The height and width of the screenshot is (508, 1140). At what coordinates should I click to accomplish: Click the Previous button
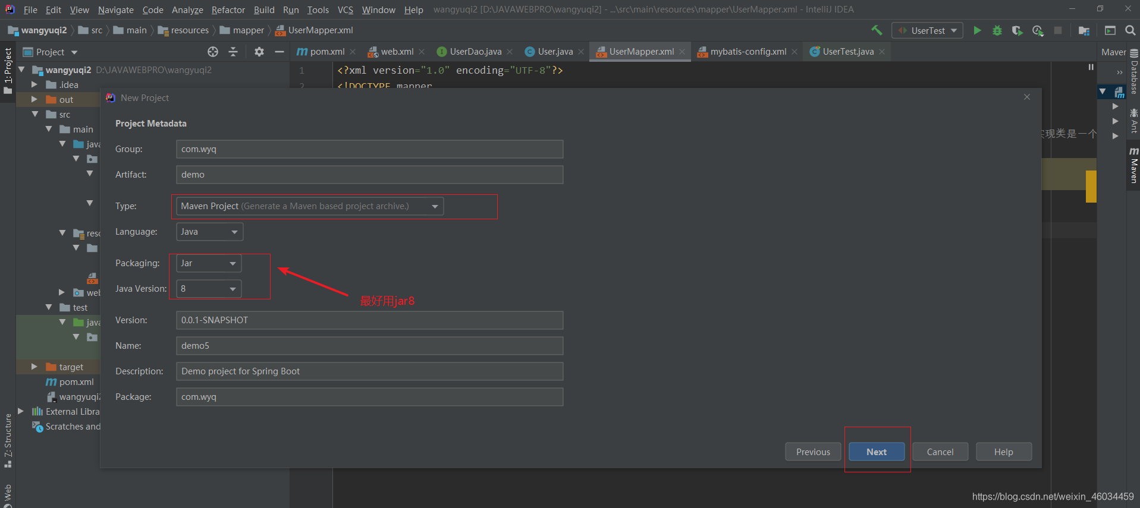(813, 452)
